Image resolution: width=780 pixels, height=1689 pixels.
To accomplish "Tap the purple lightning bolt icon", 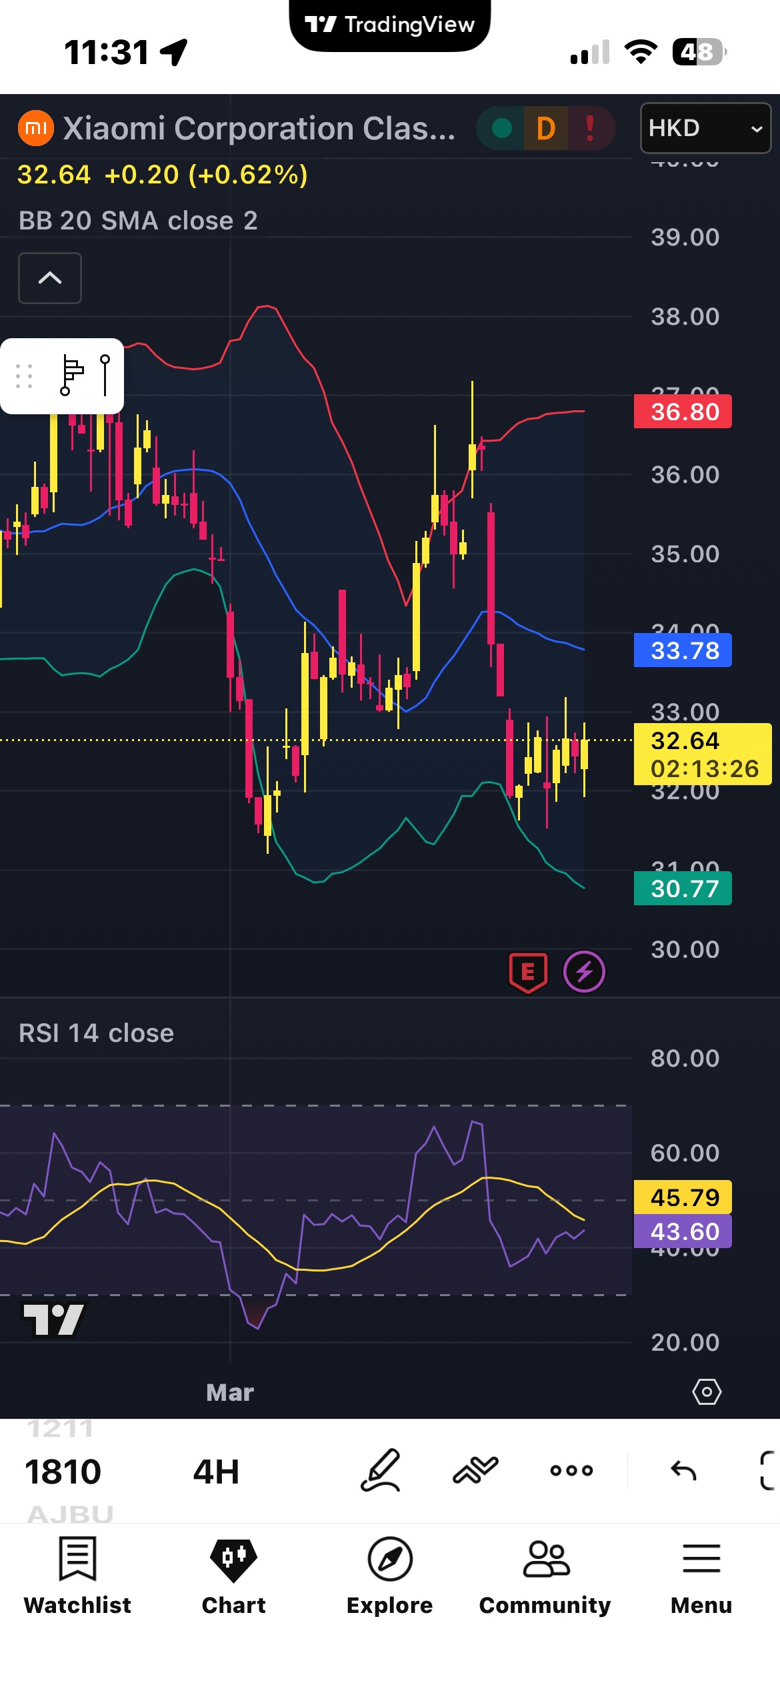I will 584,972.
